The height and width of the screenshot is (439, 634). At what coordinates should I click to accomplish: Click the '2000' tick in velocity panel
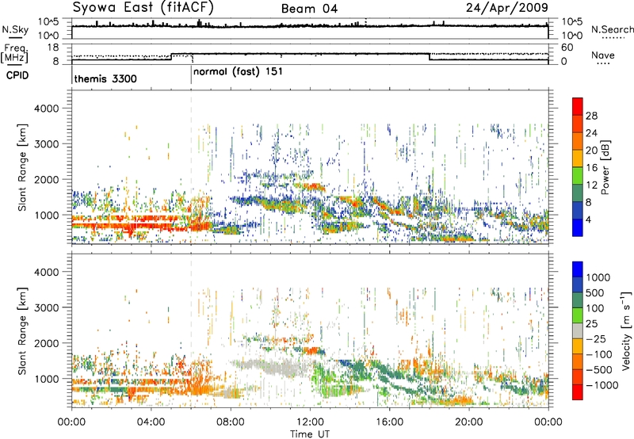pyautogui.click(x=46, y=343)
